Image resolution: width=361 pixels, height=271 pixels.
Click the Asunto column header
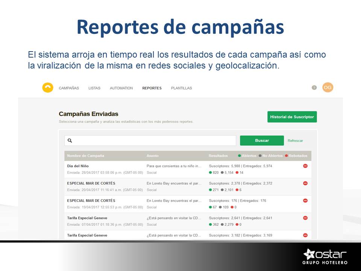(x=152, y=155)
